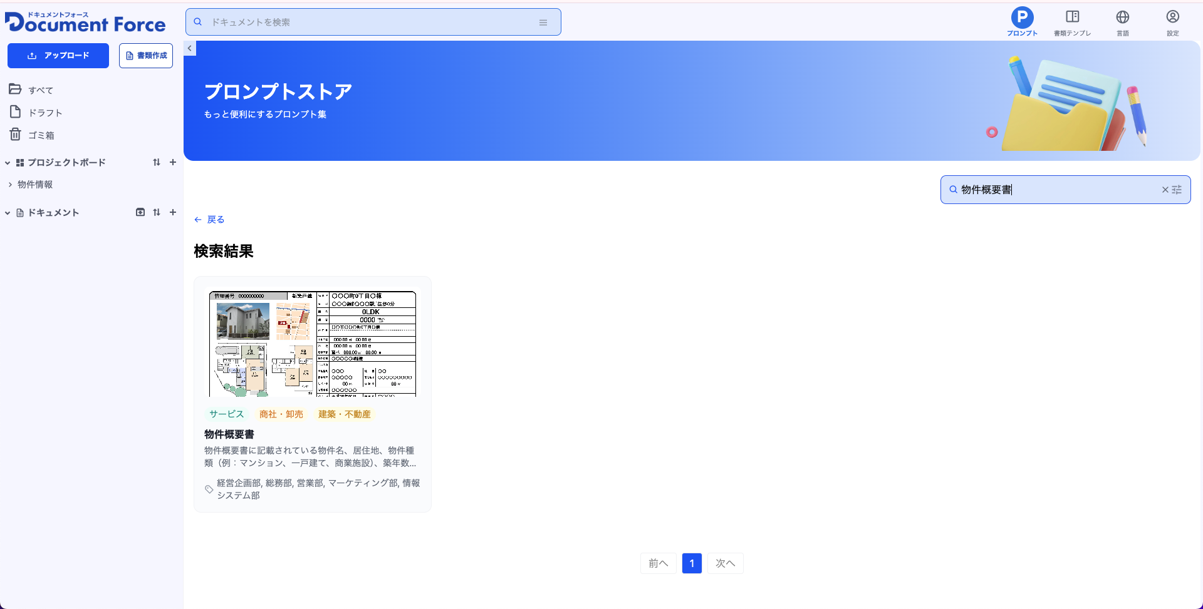Click the プロンプトストア banner title
Viewport: 1203px width, 609px height.
tap(278, 91)
